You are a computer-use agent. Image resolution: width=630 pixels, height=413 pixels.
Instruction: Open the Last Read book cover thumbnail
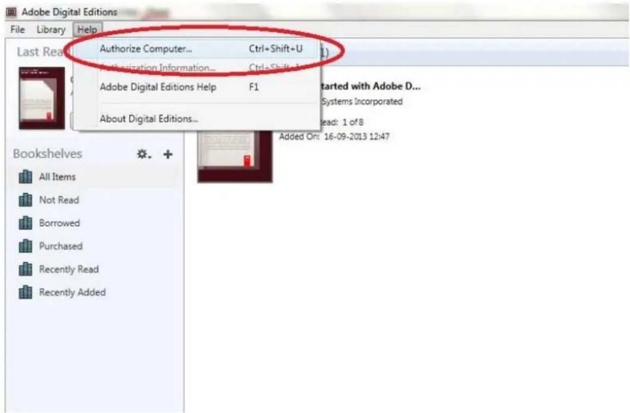click(x=42, y=98)
